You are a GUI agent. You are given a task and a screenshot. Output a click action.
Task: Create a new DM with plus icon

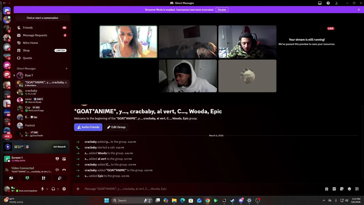(67, 69)
